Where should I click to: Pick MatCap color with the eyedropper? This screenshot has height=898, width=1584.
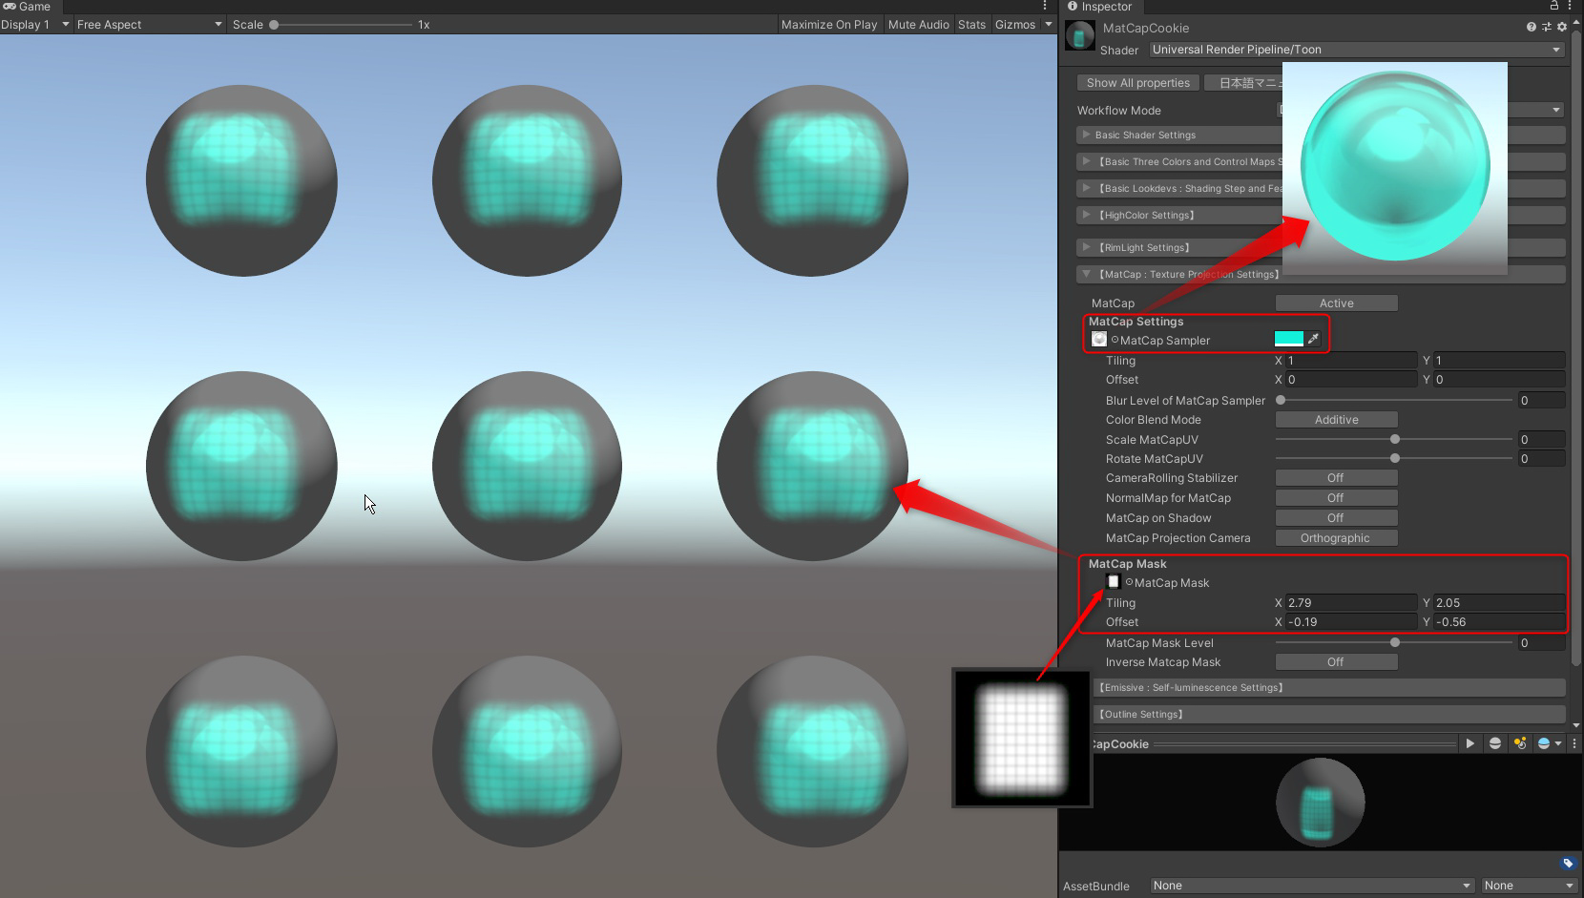click(1314, 339)
